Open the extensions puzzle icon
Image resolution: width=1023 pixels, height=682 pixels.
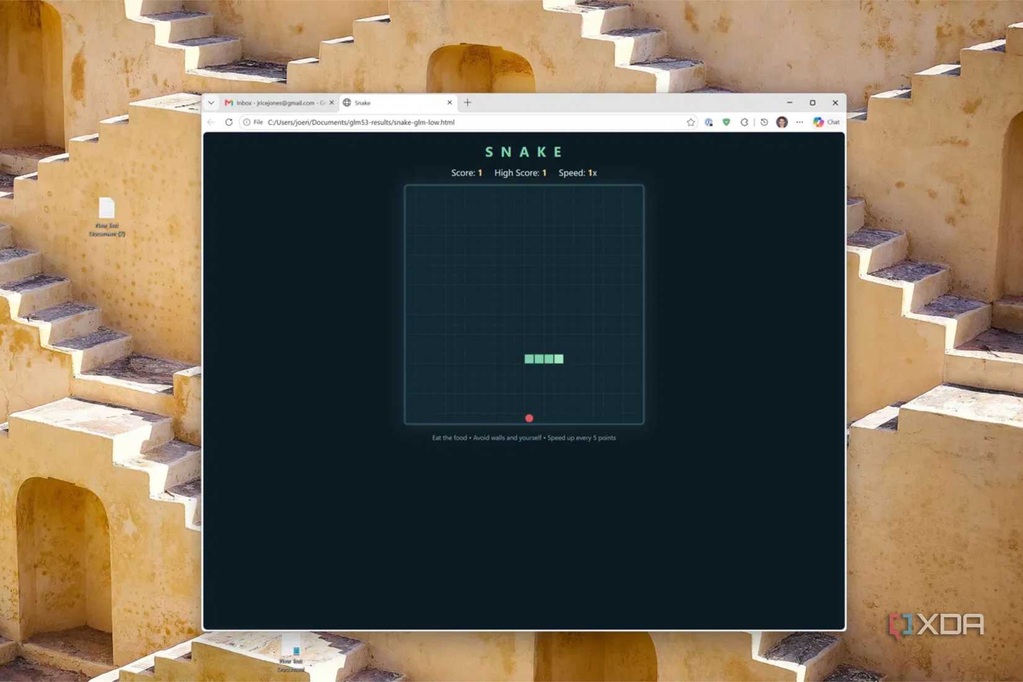coord(745,122)
